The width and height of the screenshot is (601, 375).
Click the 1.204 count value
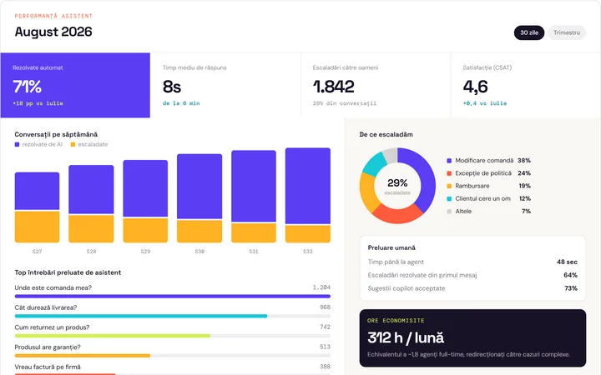point(321,287)
